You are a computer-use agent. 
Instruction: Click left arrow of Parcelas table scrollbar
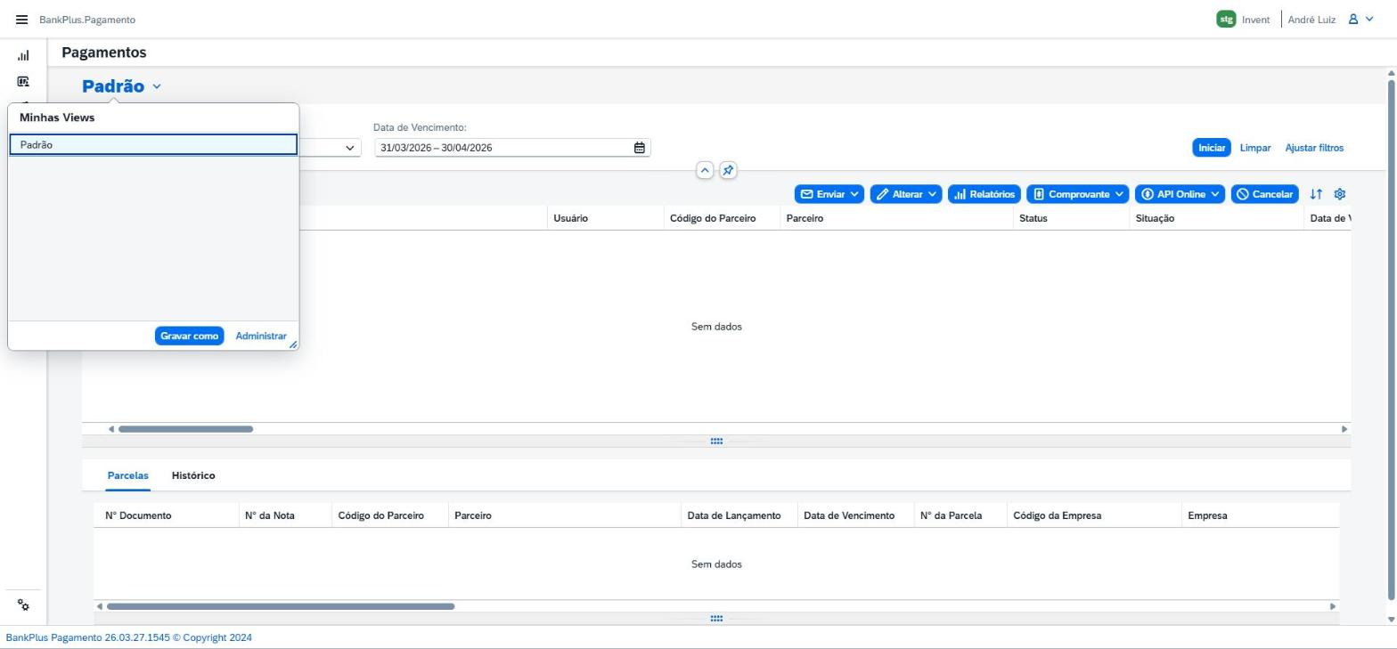click(100, 606)
